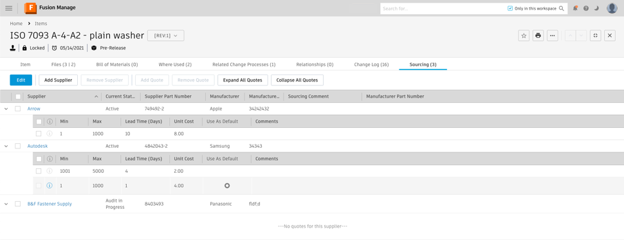Viewport: 624px width, 241px height.
Task: Click info icon in Arrow quotes header
Action: [x=50, y=121]
